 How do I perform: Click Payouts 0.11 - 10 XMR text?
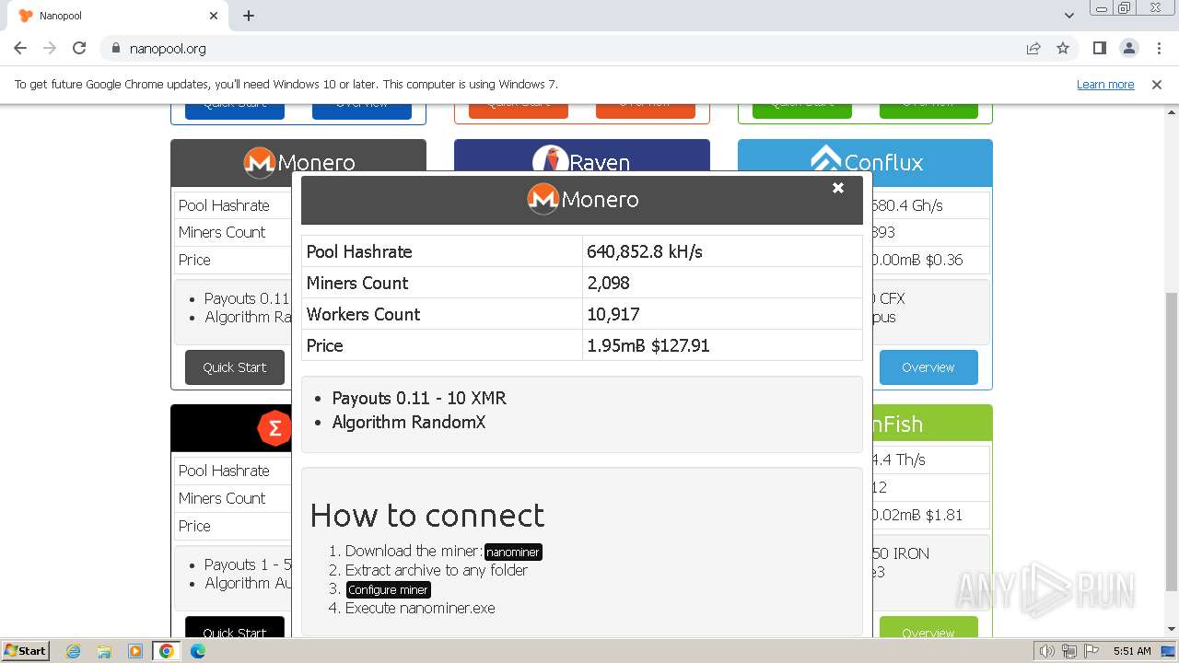[419, 398]
